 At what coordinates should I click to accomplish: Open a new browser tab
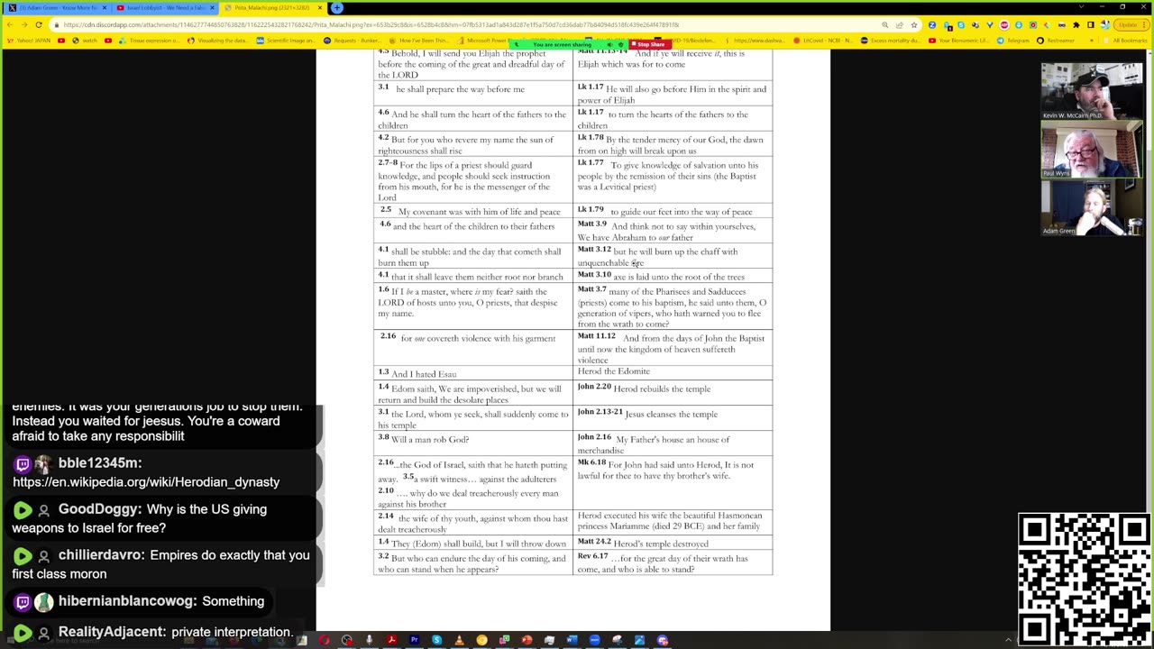tap(336, 7)
